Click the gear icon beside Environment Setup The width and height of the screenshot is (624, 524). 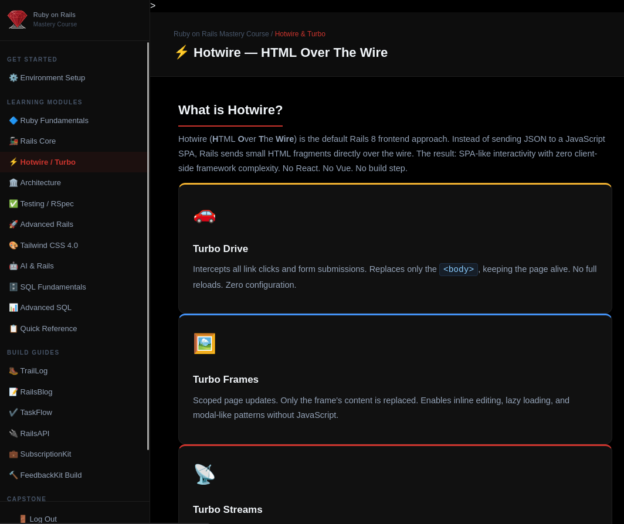point(13,77)
